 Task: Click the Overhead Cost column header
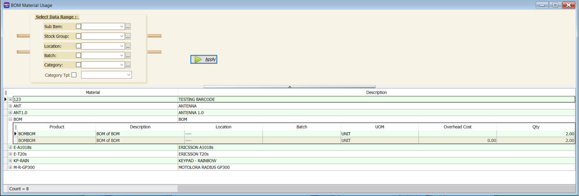pos(457,127)
